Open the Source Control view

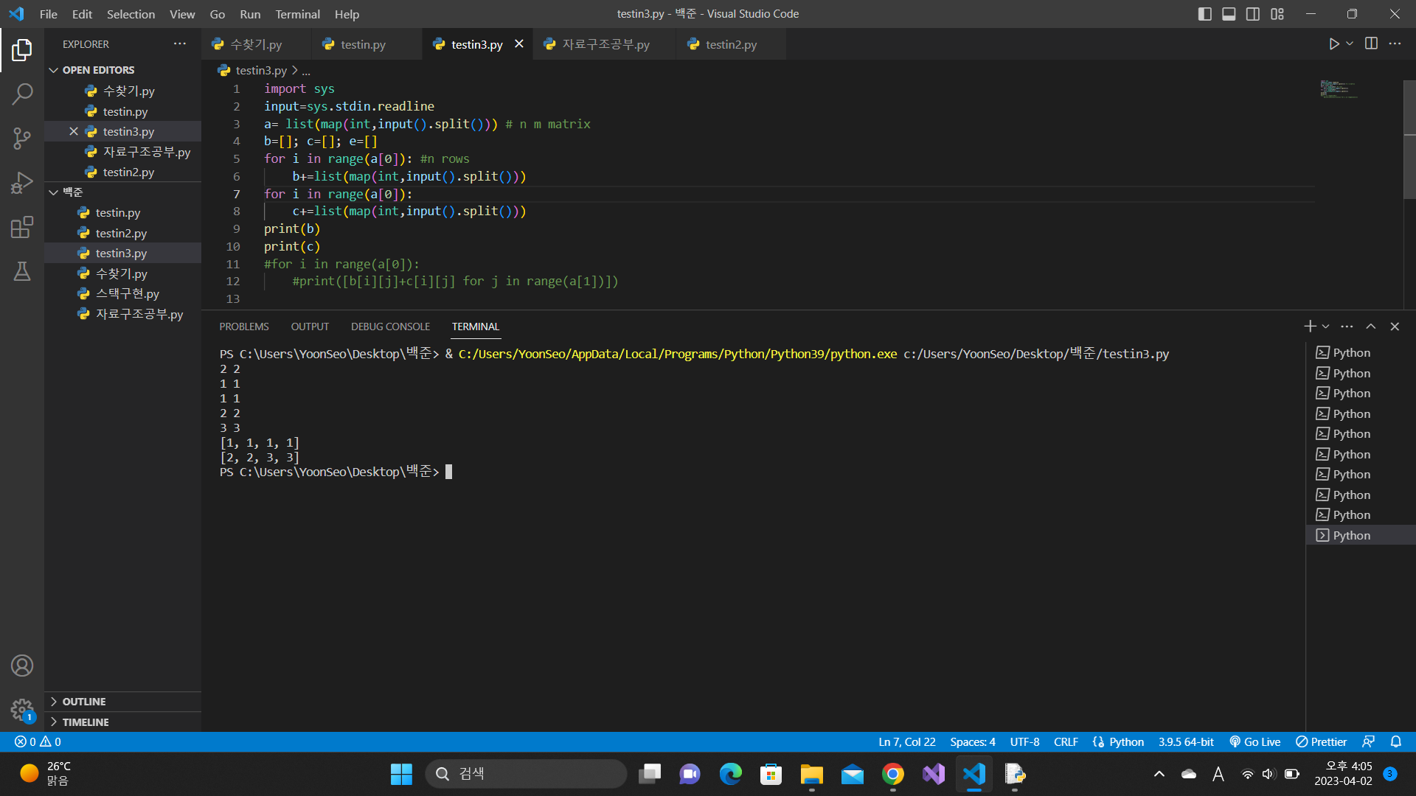pyautogui.click(x=22, y=138)
